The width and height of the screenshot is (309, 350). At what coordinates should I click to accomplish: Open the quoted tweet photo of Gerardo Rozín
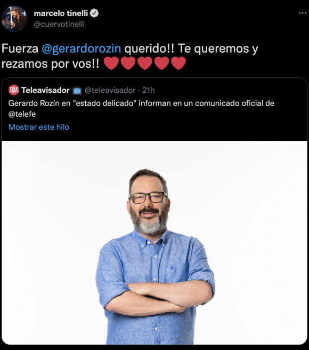coord(154,243)
